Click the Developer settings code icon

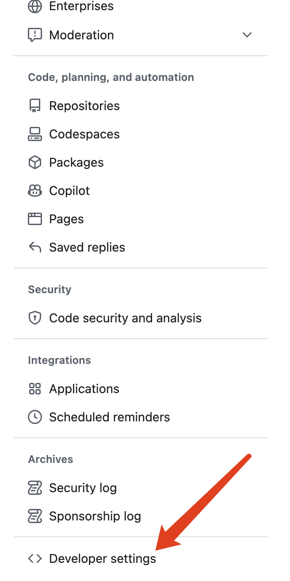[x=35, y=558]
